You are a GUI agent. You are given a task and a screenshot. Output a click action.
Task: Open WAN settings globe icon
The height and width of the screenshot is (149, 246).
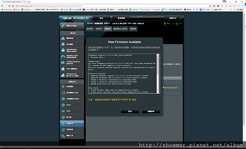(63, 99)
